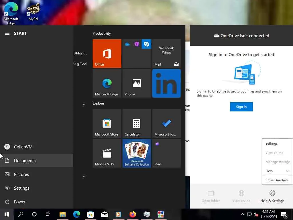
Task: Open the LinkedIn tile
Action: pyautogui.click(x=167, y=83)
